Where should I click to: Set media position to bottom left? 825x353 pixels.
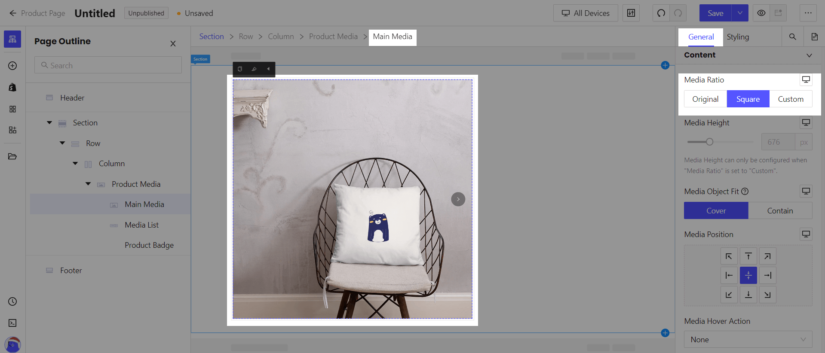[729, 295]
